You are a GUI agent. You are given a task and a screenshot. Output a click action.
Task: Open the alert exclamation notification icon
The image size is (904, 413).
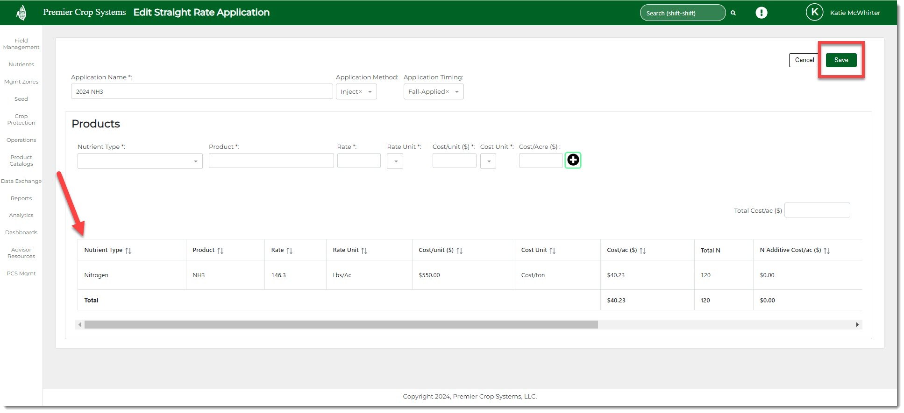(x=761, y=13)
